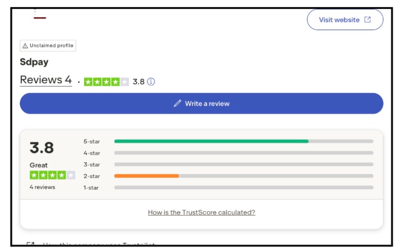Image resolution: width=401 pixels, height=250 pixels.
Task: Click the warning icon in Unclaimed profile badge
Action: [x=25, y=45]
